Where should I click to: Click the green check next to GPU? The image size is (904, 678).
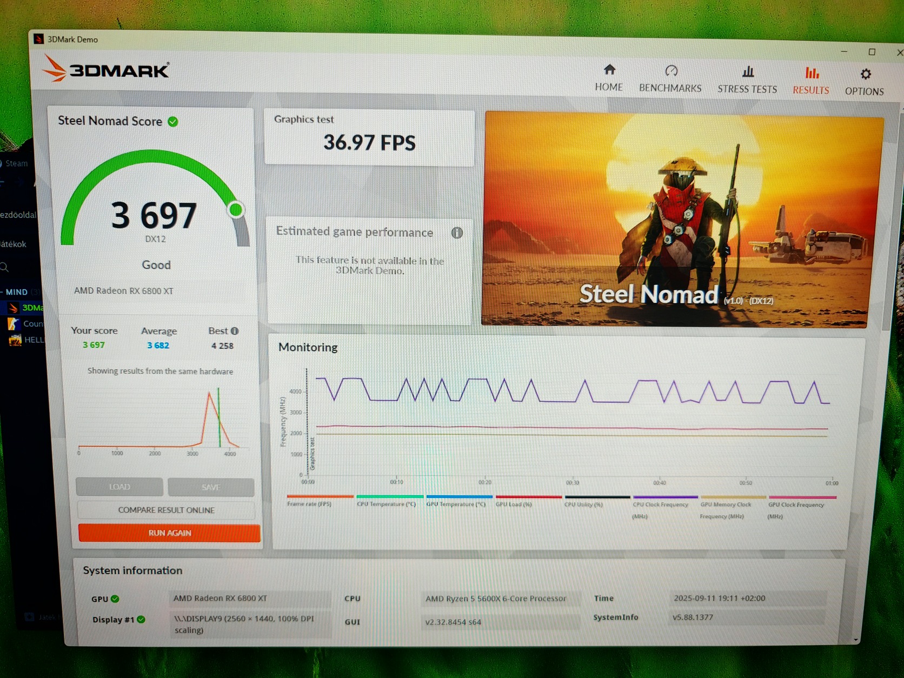click(x=115, y=599)
